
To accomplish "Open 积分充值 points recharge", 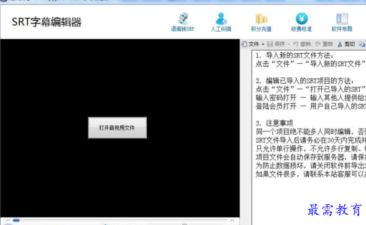I will click(x=261, y=22).
